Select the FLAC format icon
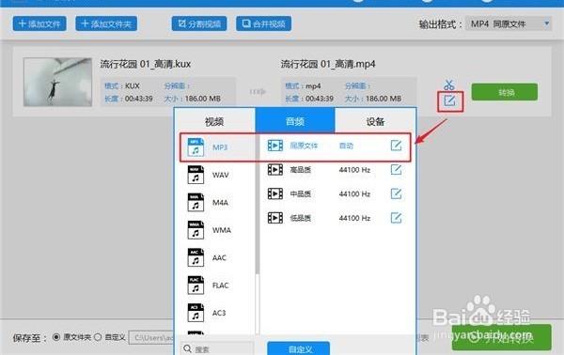The height and width of the screenshot is (355, 564). (196, 286)
